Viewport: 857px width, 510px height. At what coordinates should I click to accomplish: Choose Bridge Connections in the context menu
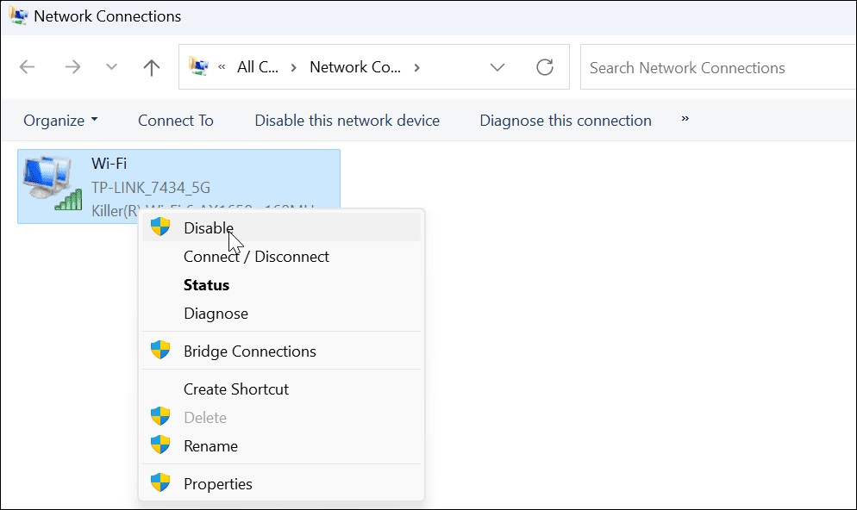(249, 351)
